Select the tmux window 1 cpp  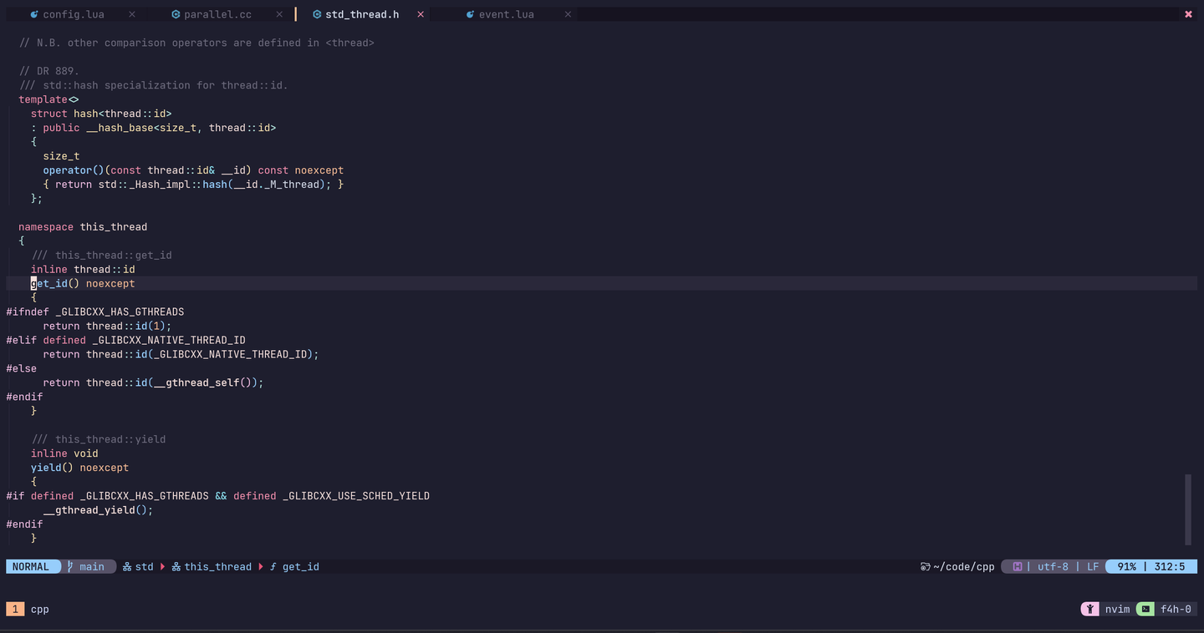pyautogui.click(x=28, y=610)
